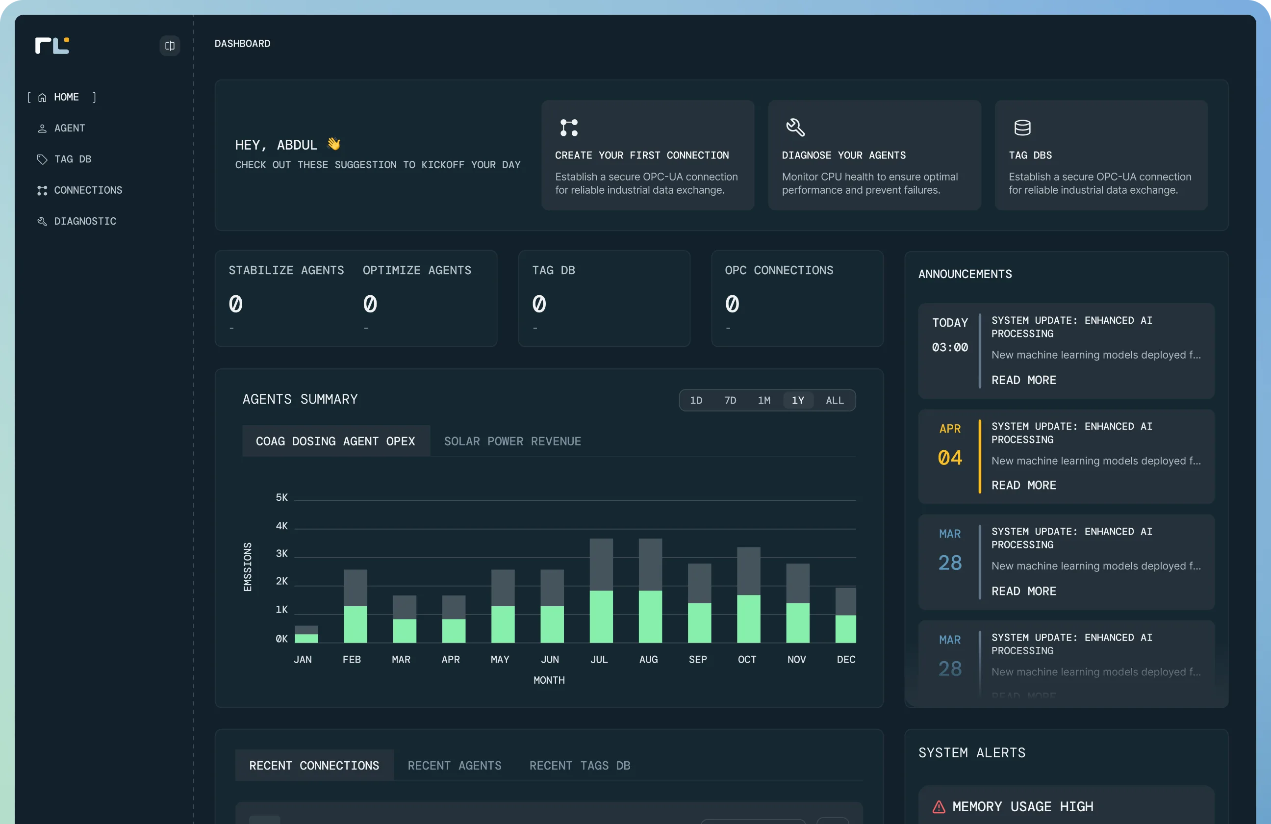Click the Connections nodes icon in sidebar
The height and width of the screenshot is (824, 1271).
click(42, 190)
